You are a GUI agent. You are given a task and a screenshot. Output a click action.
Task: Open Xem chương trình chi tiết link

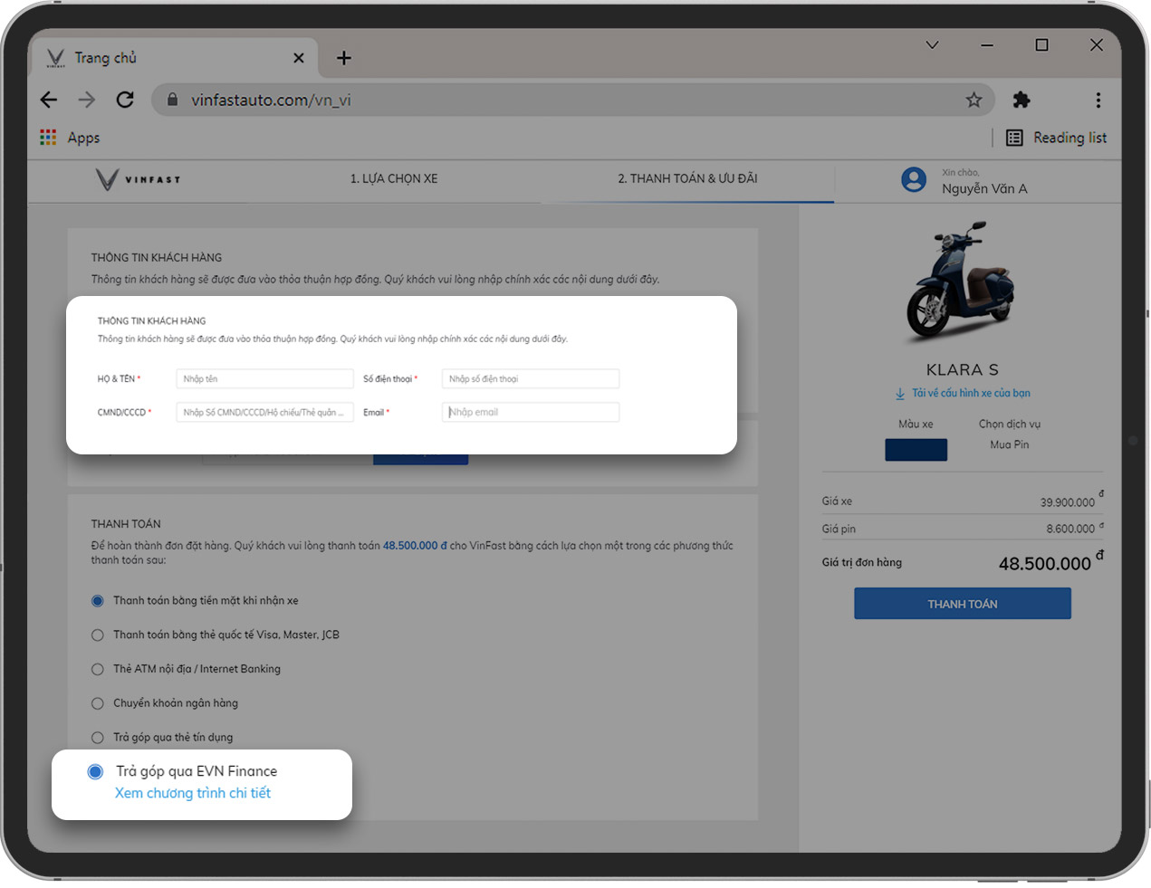(193, 793)
